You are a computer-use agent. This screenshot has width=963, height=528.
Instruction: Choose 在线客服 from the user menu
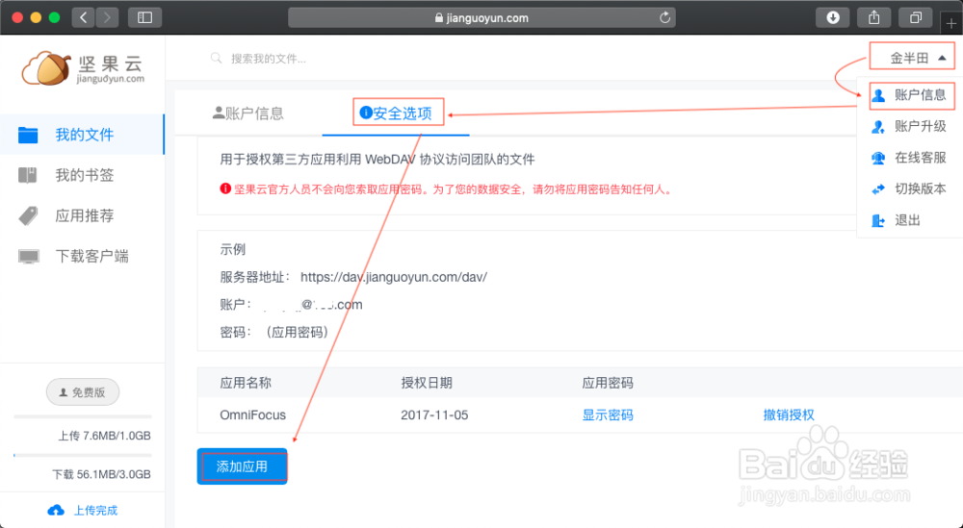(910, 158)
